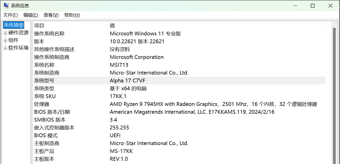Open the 查看(V) menu
Viewport: 340px width, 164px height.
coord(51,15)
